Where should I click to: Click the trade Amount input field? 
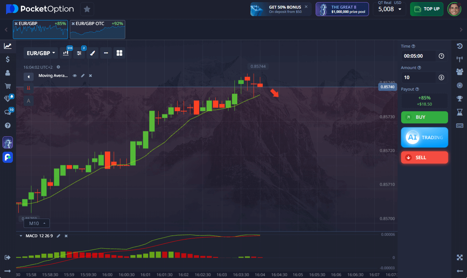(419, 77)
